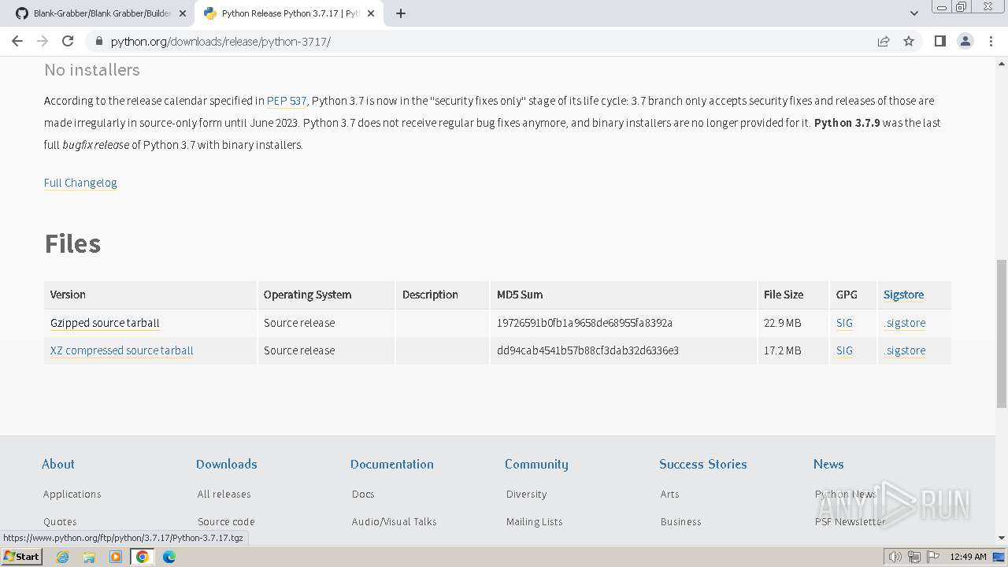Viewport: 1008px width, 567px height.
Task: Open the Chrome three-dot menu
Action: tap(991, 41)
